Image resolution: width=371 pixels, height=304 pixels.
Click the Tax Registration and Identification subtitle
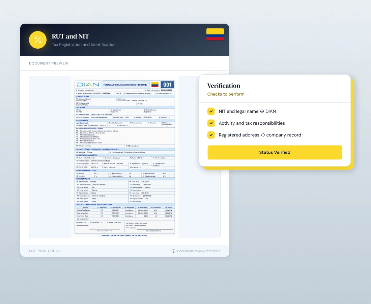coord(84,45)
